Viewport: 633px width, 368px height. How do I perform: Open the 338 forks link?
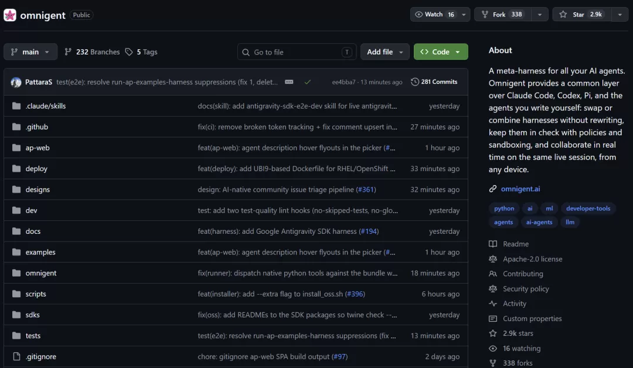point(518,363)
